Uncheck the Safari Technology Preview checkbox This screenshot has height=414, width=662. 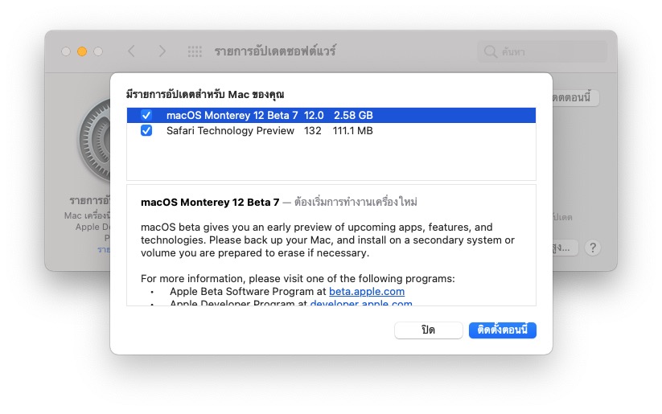point(146,131)
